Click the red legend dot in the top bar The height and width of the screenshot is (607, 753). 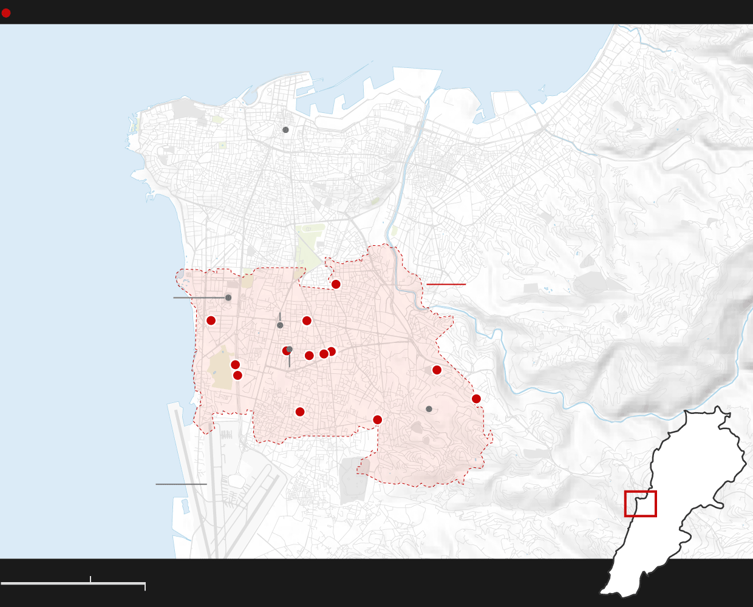click(6, 13)
